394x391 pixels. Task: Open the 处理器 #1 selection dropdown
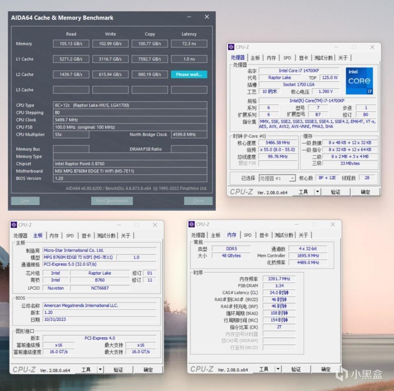[277, 178]
